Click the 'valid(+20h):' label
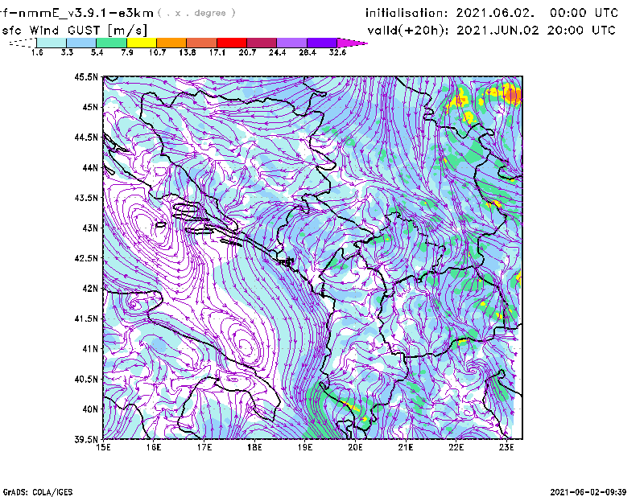This screenshot has height=497, width=644. click(x=408, y=31)
